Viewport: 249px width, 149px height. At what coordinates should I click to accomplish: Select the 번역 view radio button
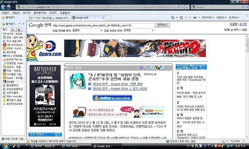click(x=232, y=30)
